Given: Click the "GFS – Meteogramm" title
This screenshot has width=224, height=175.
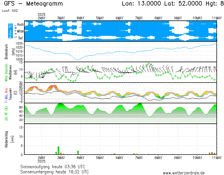Looking at the screenshot, I should [33, 4].
